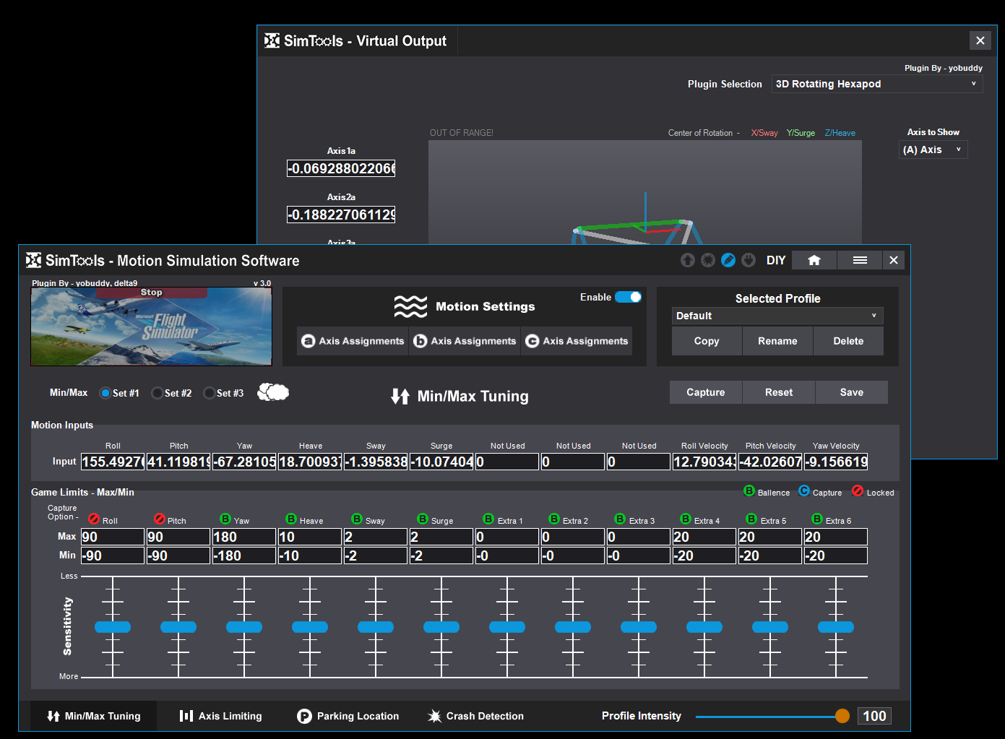The height and width of the screenshot is (739, 1005).
Task: Toggle Extra 4 capture option icon
Action: click(686, 519)
